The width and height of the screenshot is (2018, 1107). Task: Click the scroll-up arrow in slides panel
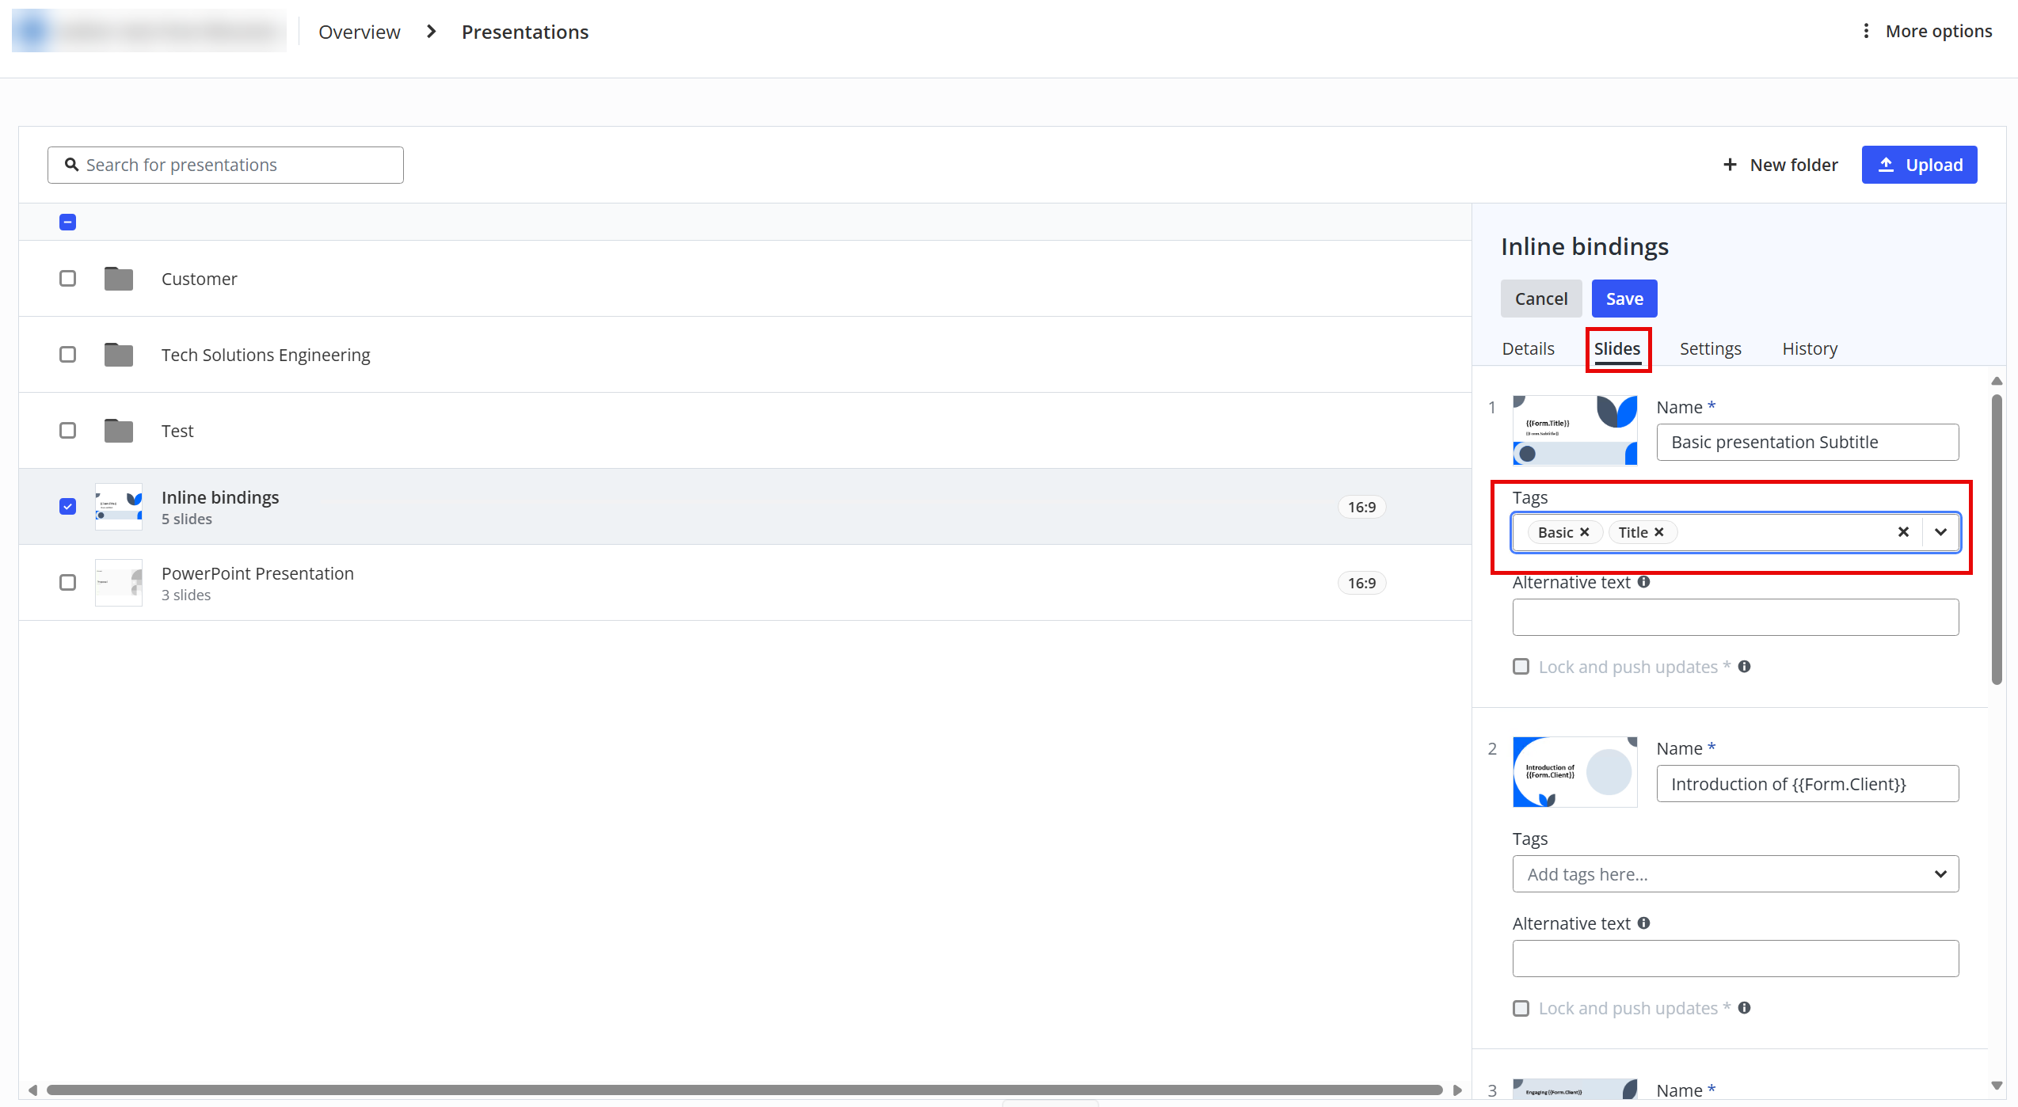tap(1997, 381)
